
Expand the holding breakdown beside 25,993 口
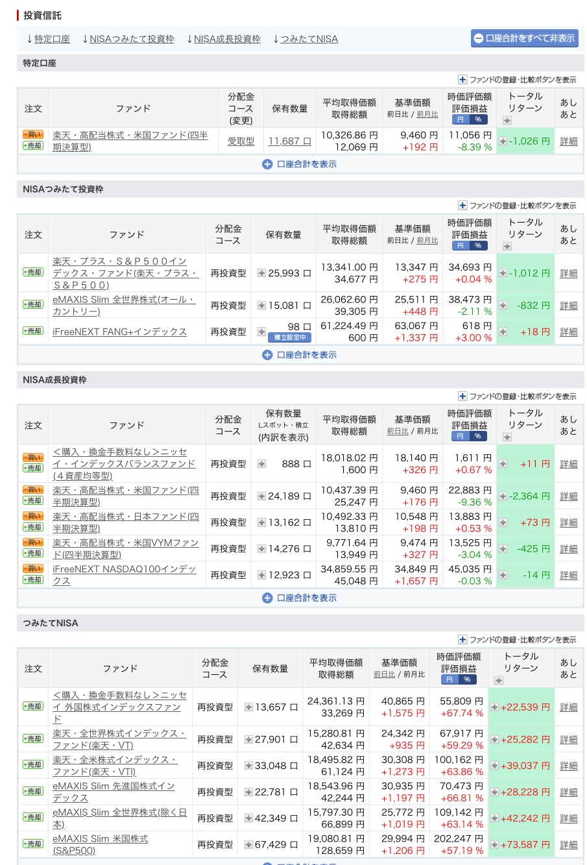coord(261,274)
